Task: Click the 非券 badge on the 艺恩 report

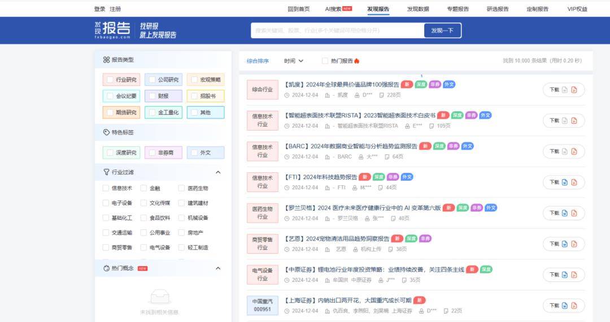Action: pos(425,238)
